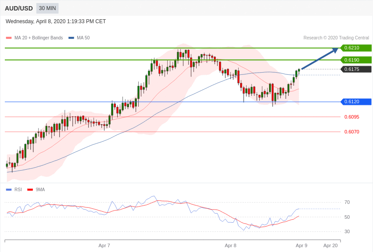
Task: Click the MA 50 blue legend swatch
Action: 71,38
